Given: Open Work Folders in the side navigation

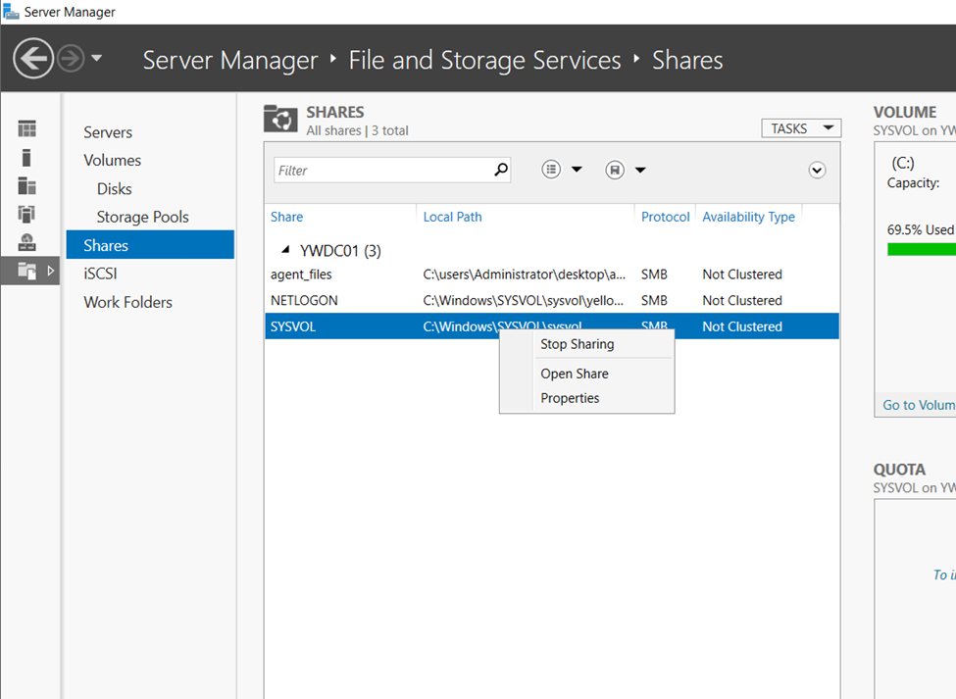Looking at the screenshot, I should pyautogui.click(x=128, y=302).
